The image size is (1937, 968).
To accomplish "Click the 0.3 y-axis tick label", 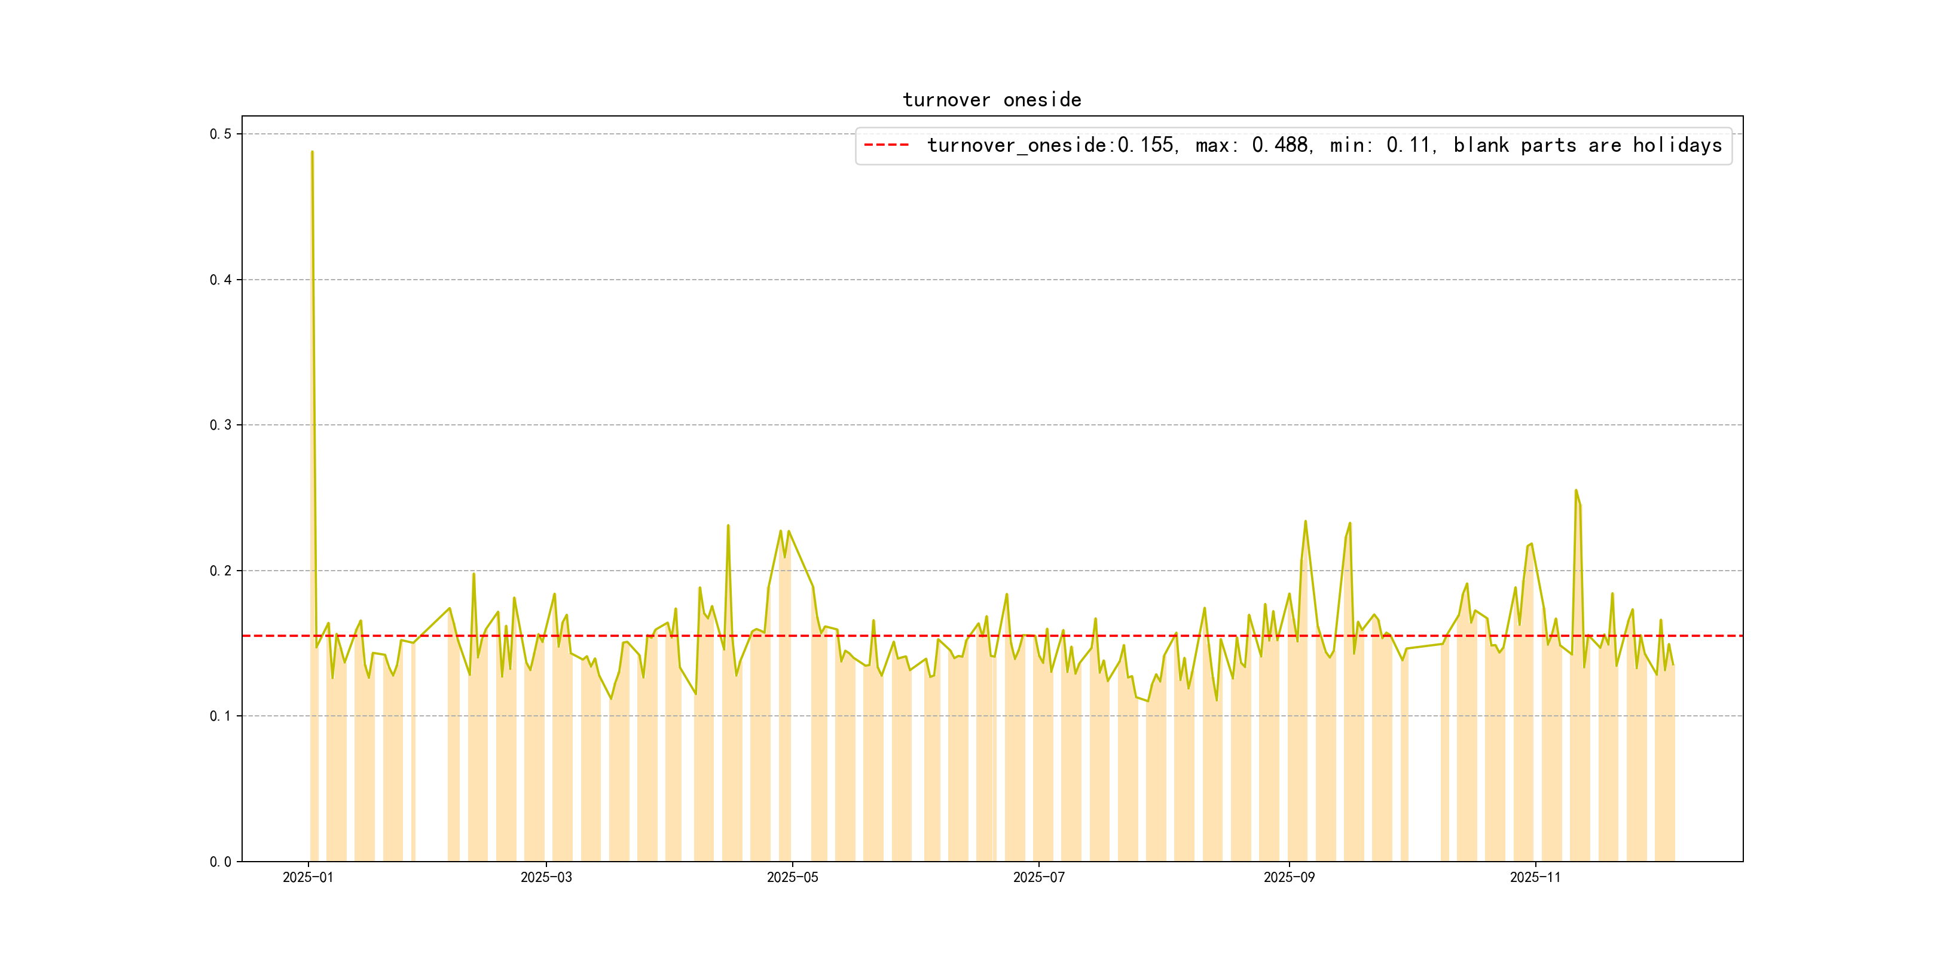I will click(219, 425).
